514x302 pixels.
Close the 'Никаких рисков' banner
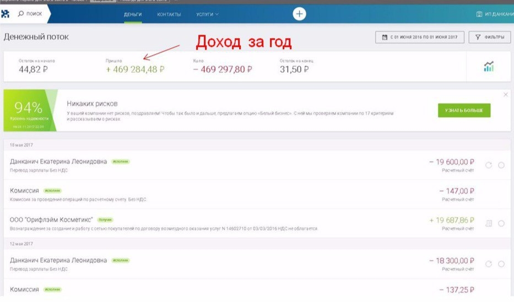click(x=506, y=95)
